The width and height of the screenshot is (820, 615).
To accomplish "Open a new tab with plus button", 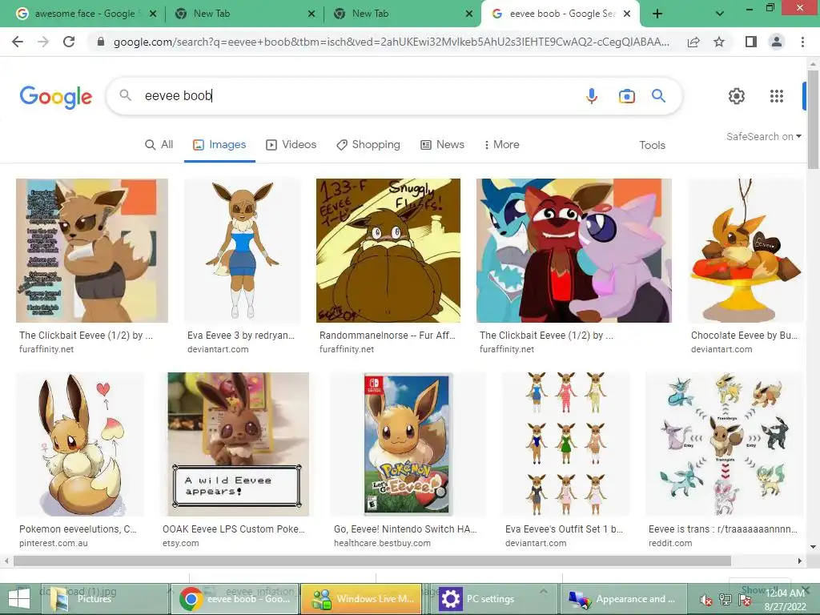I will click(657, 14).
